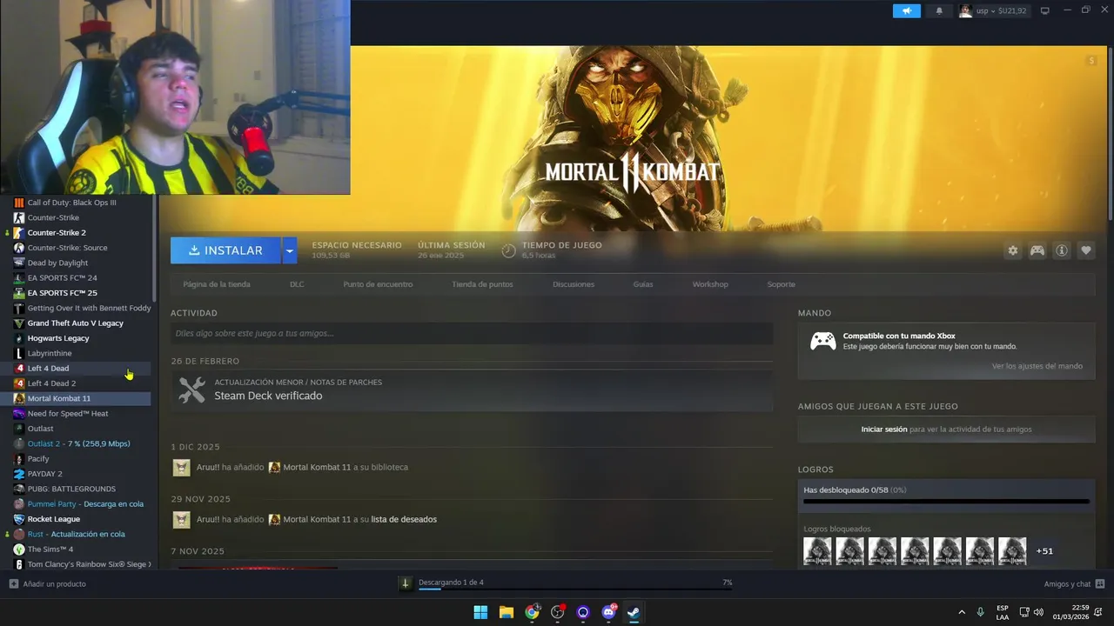Image resolution: width=1114 pixels, height=626 pixels.
Task: Click the taskbar microphone indicator
Action: pos(981,612)
